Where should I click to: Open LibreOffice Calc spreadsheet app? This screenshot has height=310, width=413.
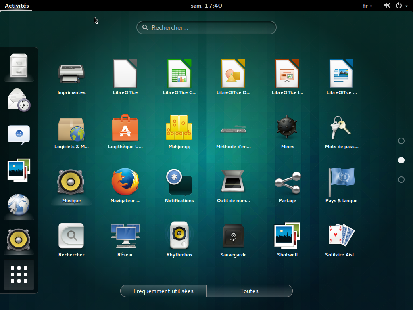click(179, 74)
